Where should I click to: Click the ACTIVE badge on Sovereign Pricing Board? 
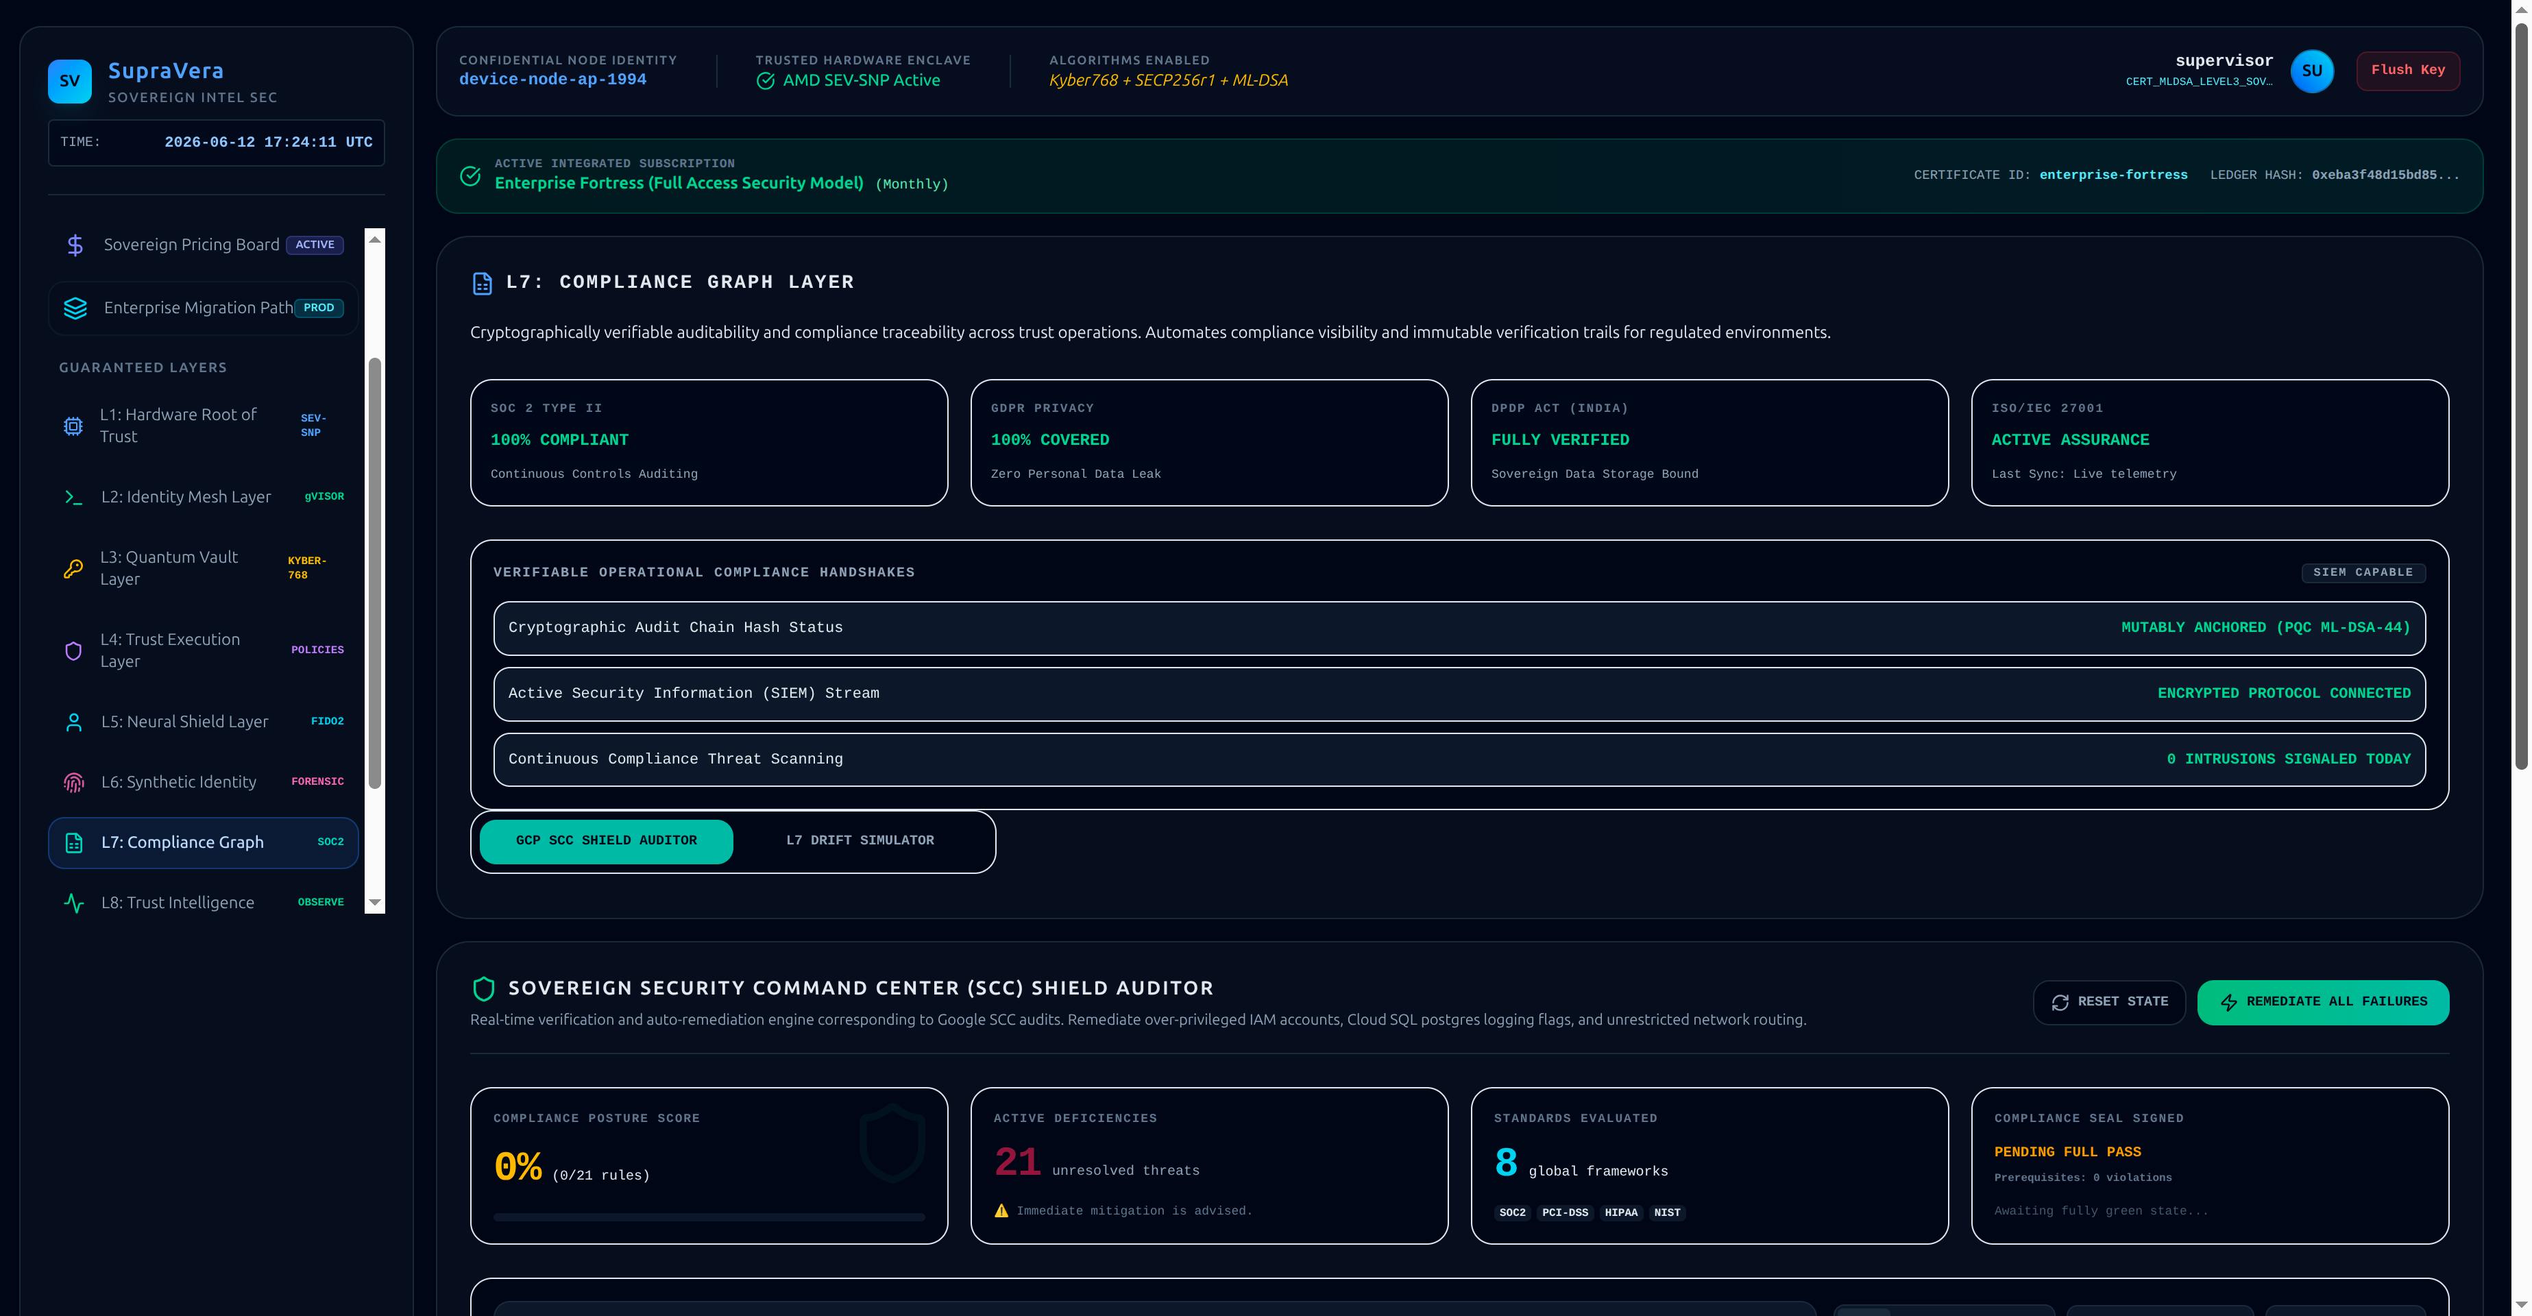click(315, 245)
